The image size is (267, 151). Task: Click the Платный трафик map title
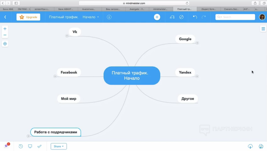coord(72,17)
